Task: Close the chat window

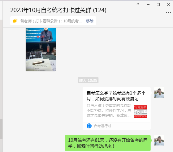Action: (168, 5)
